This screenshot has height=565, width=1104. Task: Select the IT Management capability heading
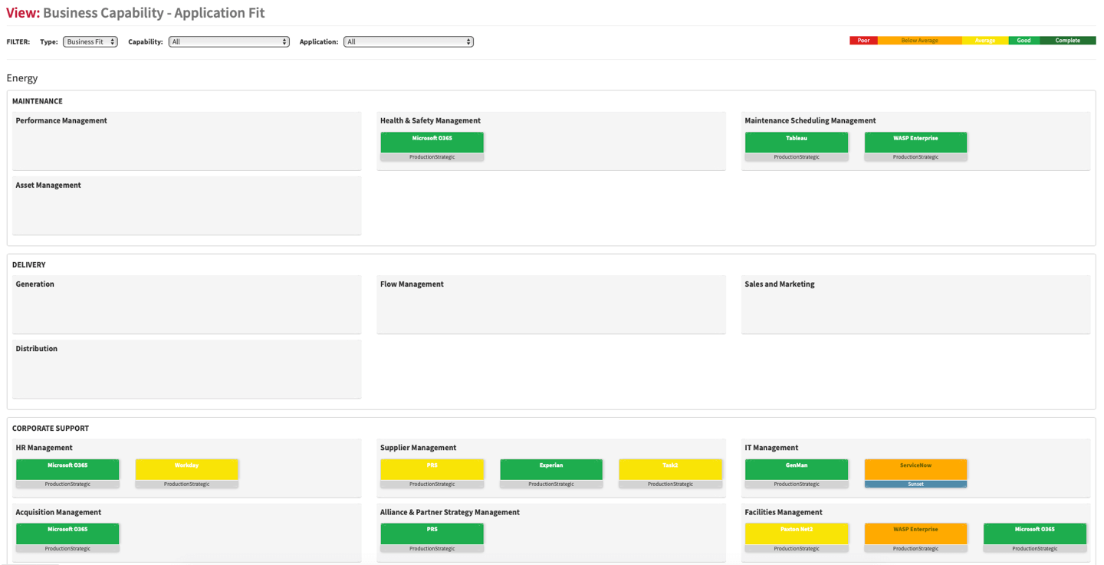[771, 448]
